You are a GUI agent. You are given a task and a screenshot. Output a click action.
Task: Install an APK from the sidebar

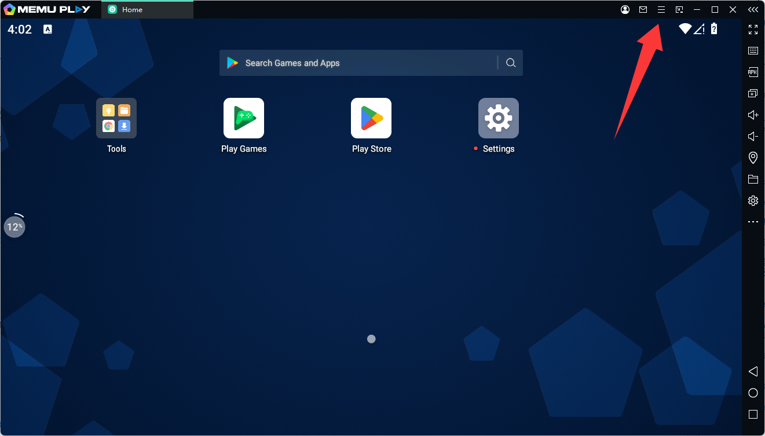[753, 72]
